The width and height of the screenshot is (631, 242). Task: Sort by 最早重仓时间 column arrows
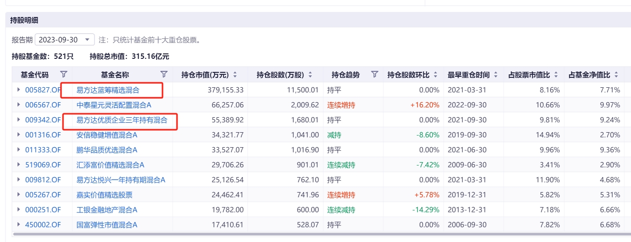tap(495, 75)
